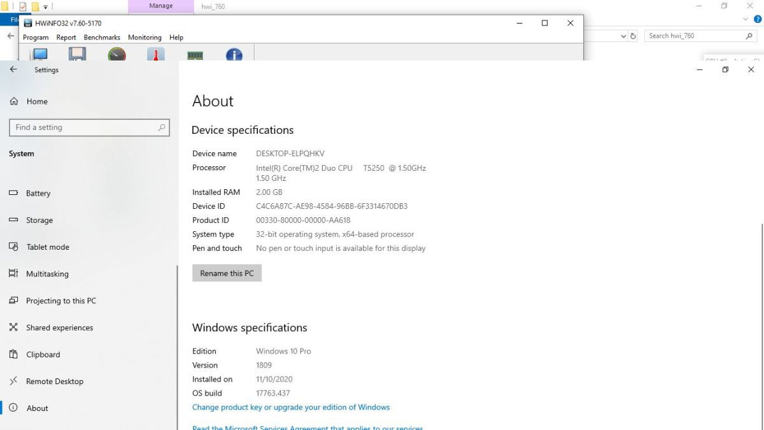
Task: Click Explorer refresh button next to address bar
Action: point(633,36)
